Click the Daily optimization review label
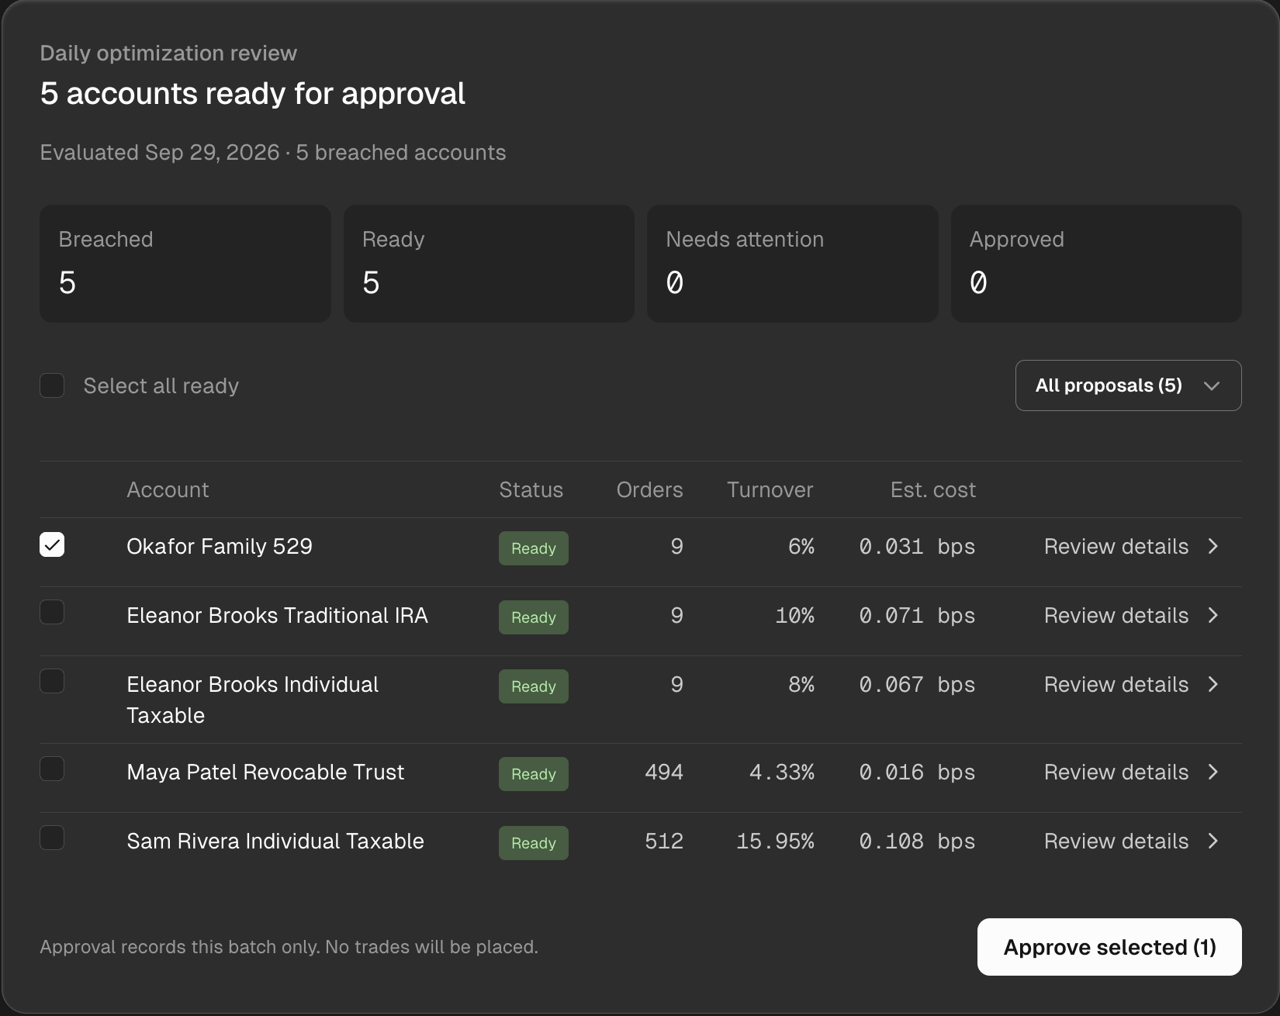Viewport: 1280px width, 1016px height. pyautogui.click(x=168, y=54)
